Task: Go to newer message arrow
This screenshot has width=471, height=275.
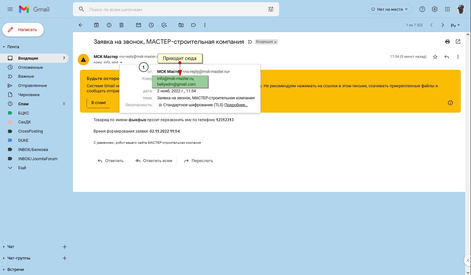Action: (431, 25)
